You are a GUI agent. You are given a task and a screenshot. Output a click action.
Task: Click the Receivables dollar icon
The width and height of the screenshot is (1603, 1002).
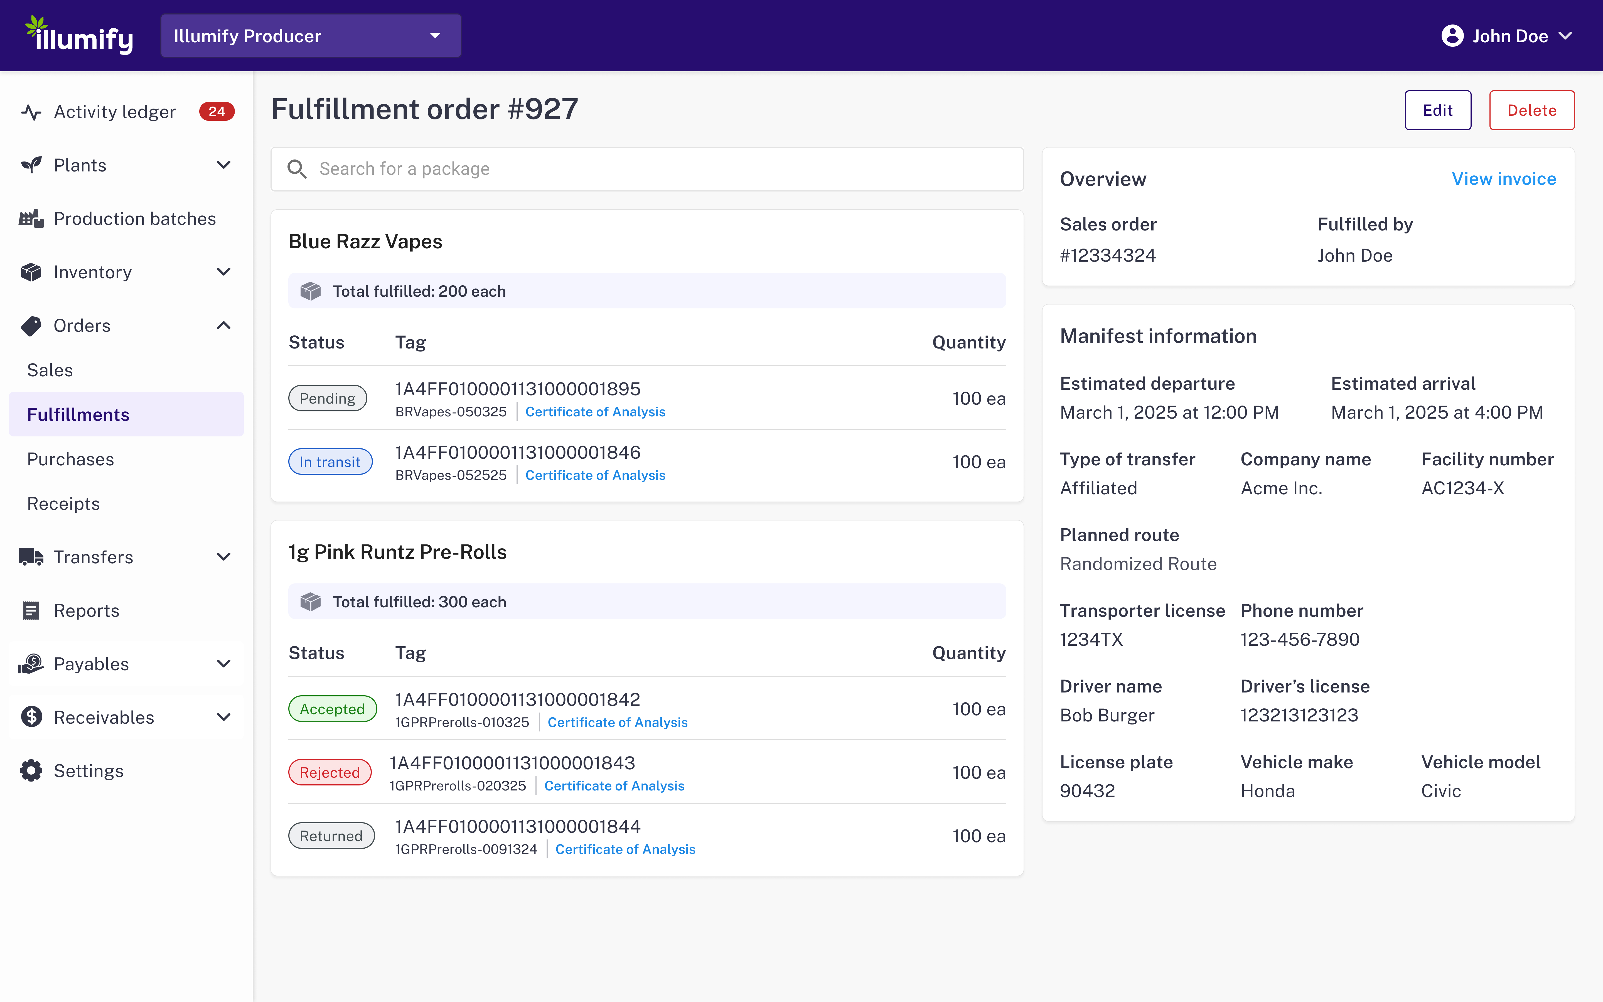tap(31, 717)
